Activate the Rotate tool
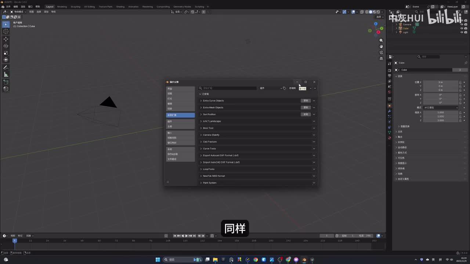Screen dimensions: 470x264 click(6, 46)
